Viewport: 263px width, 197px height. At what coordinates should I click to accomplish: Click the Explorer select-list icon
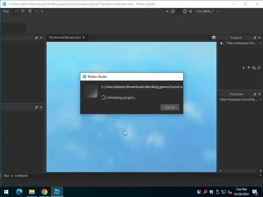click(x=253, y=68)
